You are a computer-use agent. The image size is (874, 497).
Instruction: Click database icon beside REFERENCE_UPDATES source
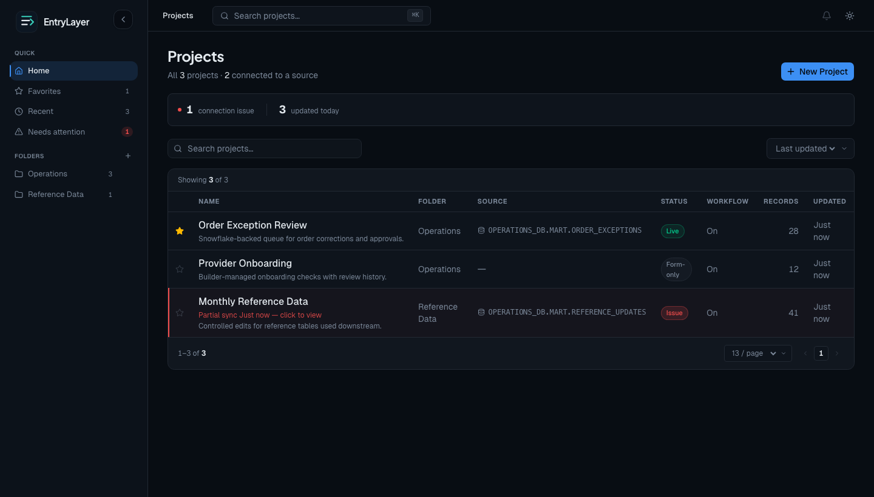[481, 312]
